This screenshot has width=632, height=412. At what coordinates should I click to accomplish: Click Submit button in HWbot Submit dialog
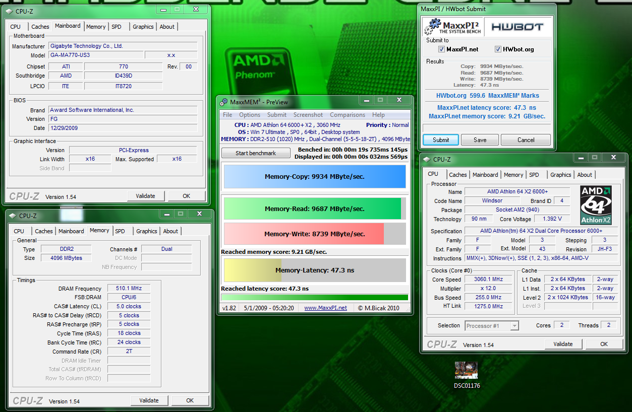click(441, 140)
